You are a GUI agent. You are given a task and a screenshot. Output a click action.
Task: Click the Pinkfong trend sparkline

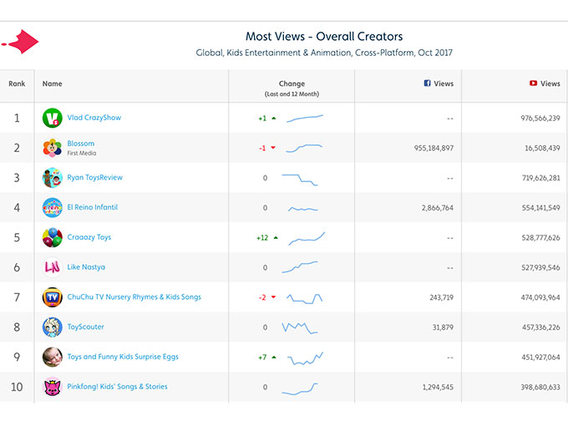pyautogui.click(x=300, y=388)
